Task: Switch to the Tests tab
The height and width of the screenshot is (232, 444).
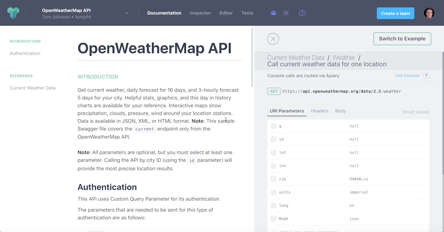Action: tap(247, 13)
